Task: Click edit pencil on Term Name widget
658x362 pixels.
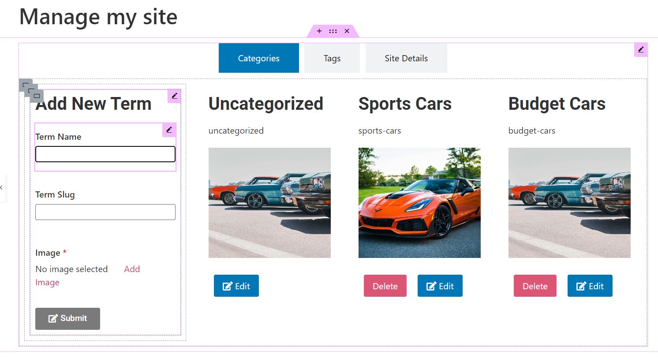Action: tap(169, 130)
